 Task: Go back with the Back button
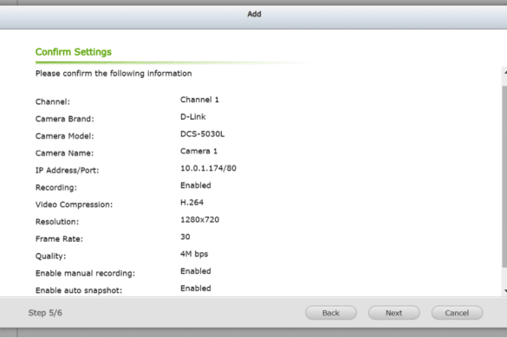pos(331,313)
